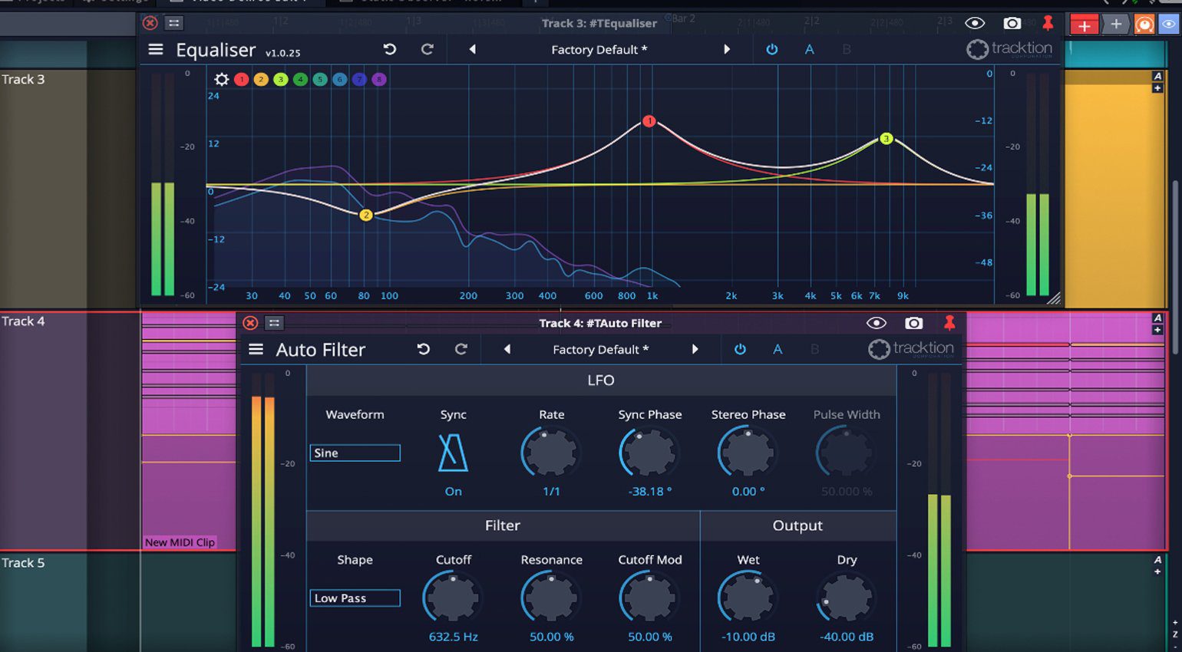Toggle the Equaliser power button
This screenshot has height=652, width=1182.
[x=771, y=49]
